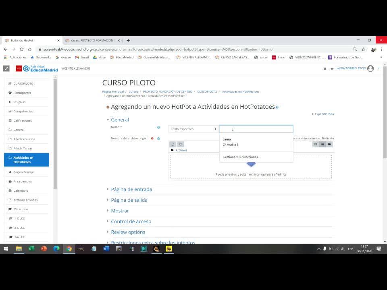Open Excel from the taskbar
This screenshot has width=387, height=290.
[31, 249]
